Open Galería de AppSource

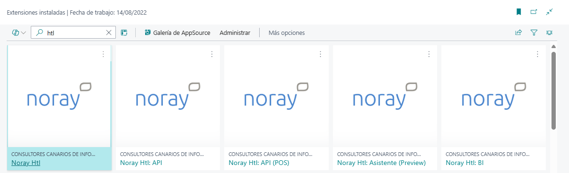point(177,33)
